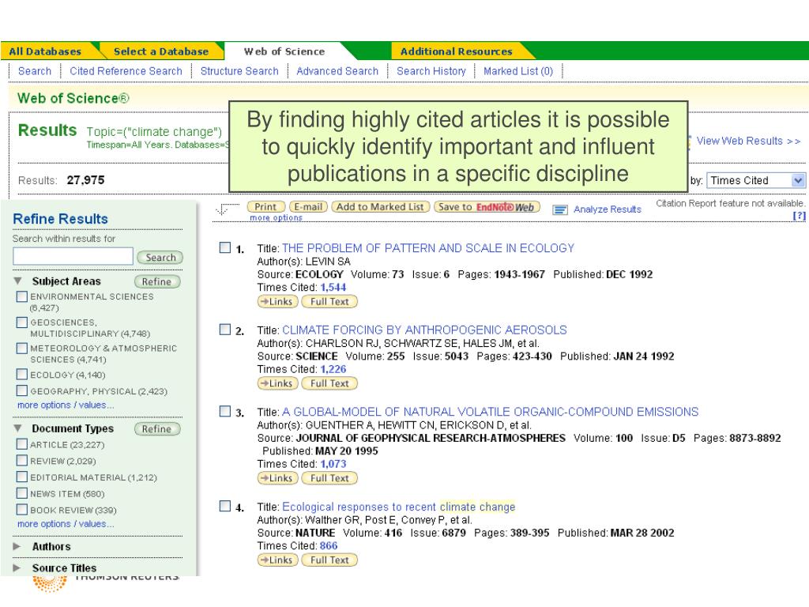809x607 pixels.
Task: Save results to EndNote Web
Action: (487, 207)
